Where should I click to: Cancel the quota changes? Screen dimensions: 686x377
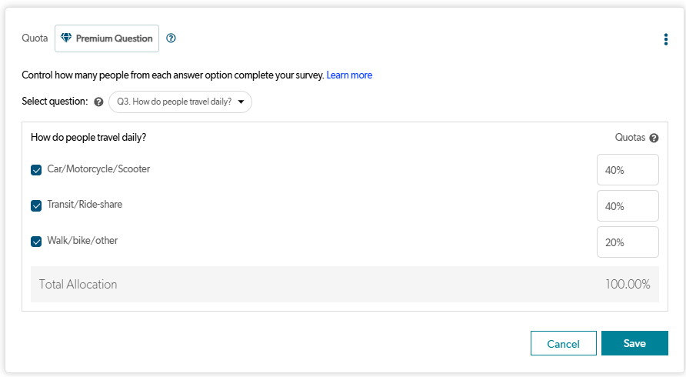pos(563,343)
